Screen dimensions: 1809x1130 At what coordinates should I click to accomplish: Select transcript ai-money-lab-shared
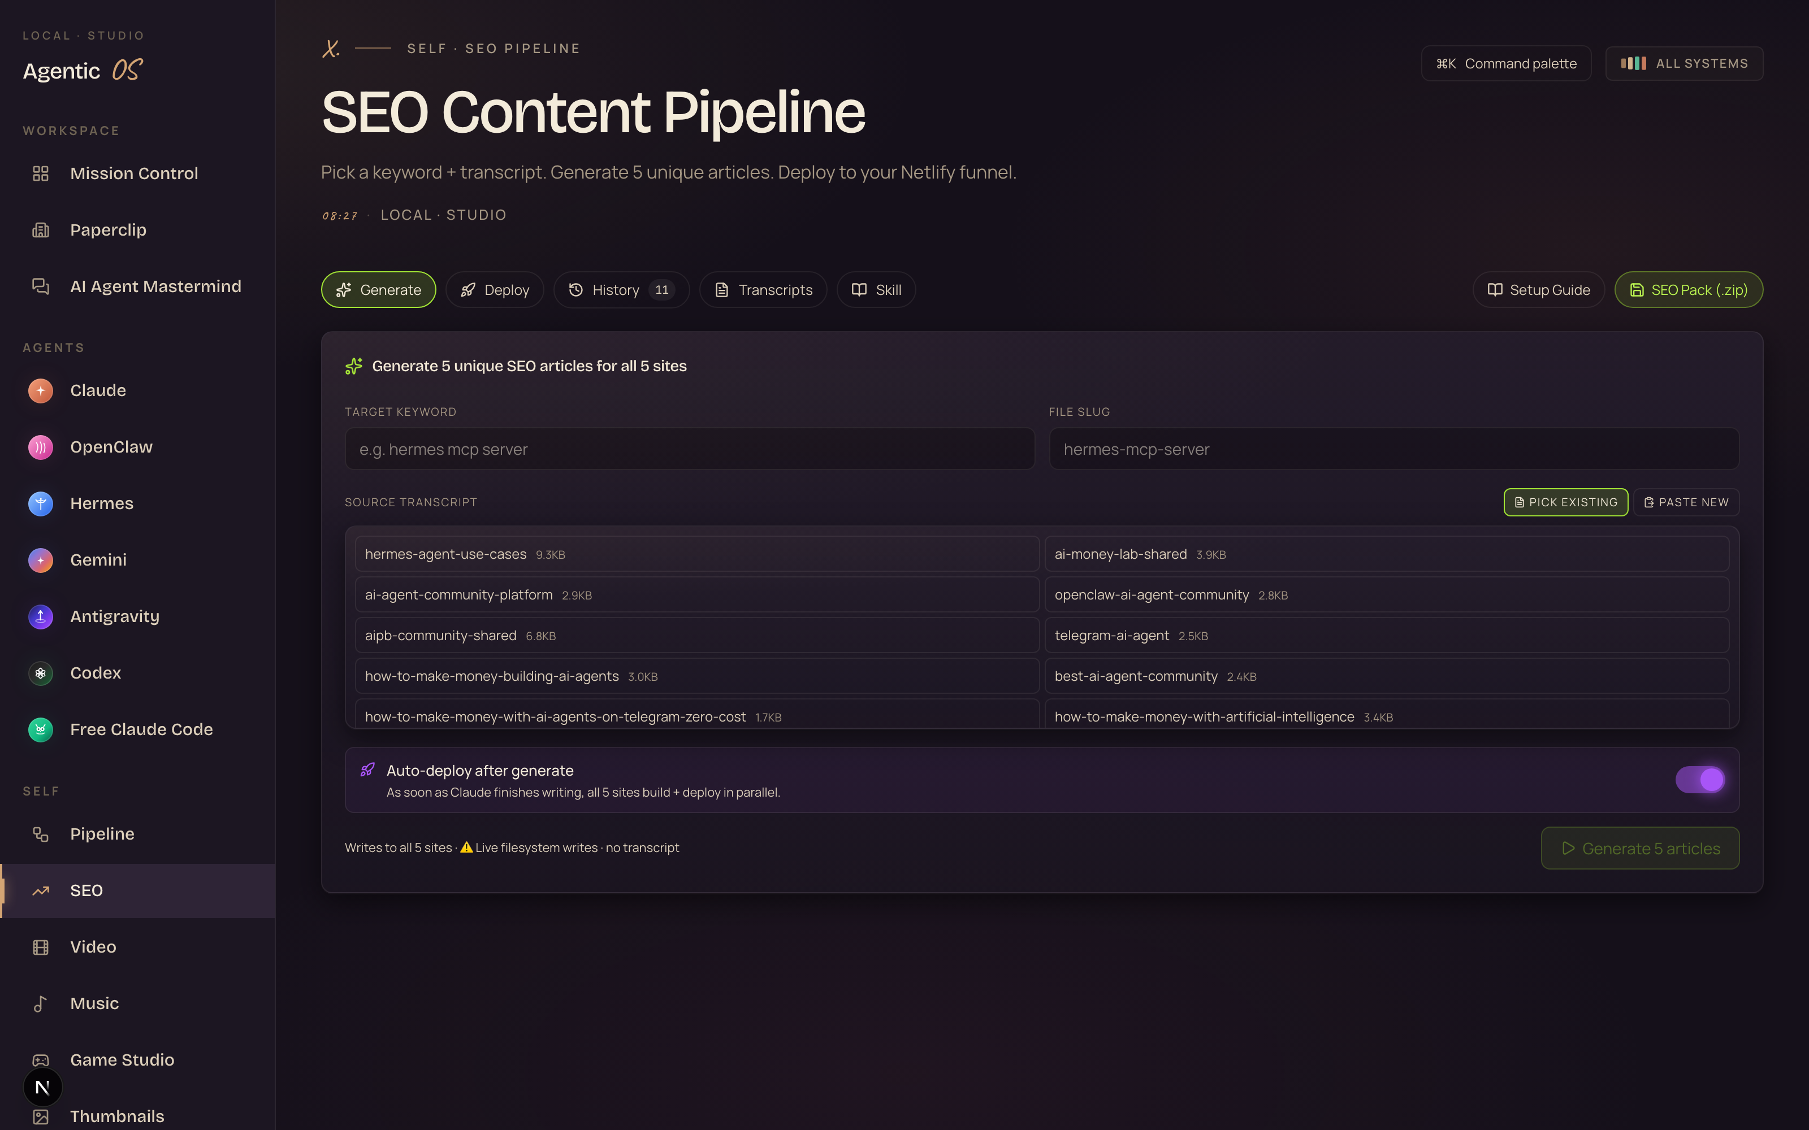tap(1387, 554)
